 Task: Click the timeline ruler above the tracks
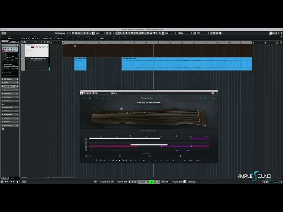point(157,42)
